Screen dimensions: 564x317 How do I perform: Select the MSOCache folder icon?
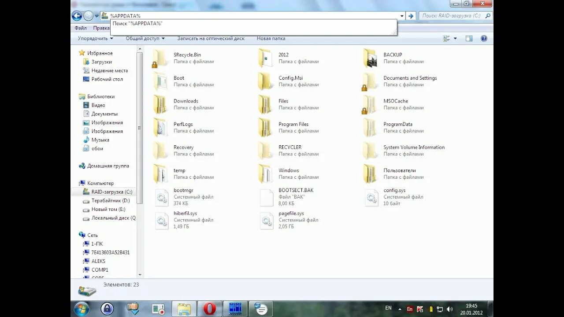click(369, 104)
